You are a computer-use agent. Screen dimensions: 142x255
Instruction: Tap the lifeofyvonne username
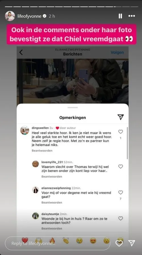[x=30, y=16]
